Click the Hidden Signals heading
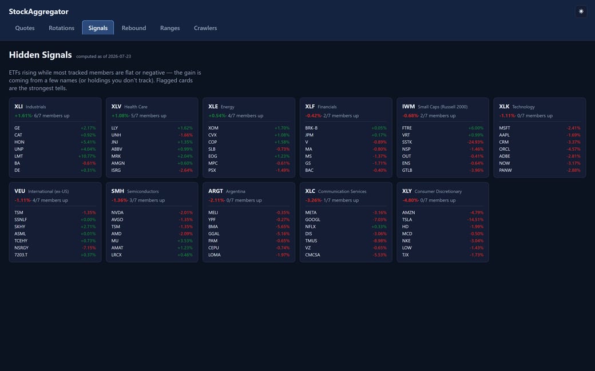This screenshot has width=595, height=371. 40,55
